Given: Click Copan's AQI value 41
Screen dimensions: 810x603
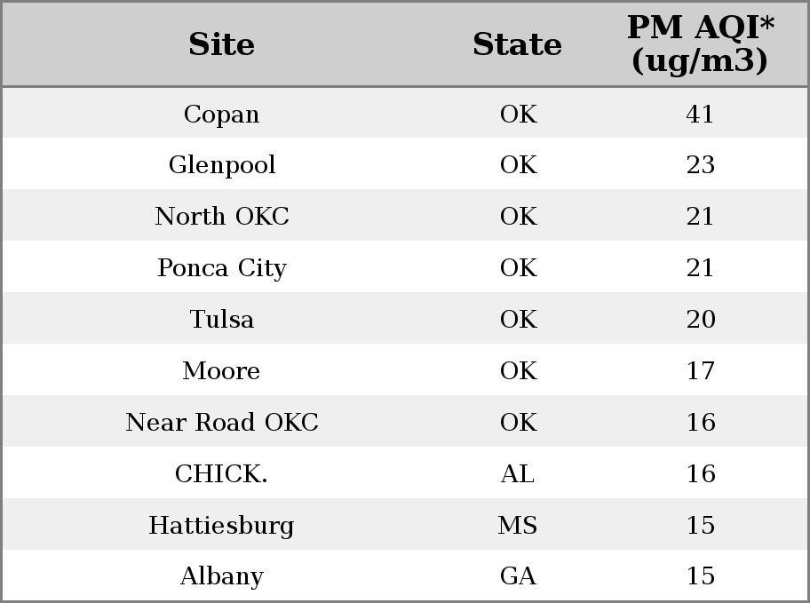Looking at the screenshot, I should (700, 115).
